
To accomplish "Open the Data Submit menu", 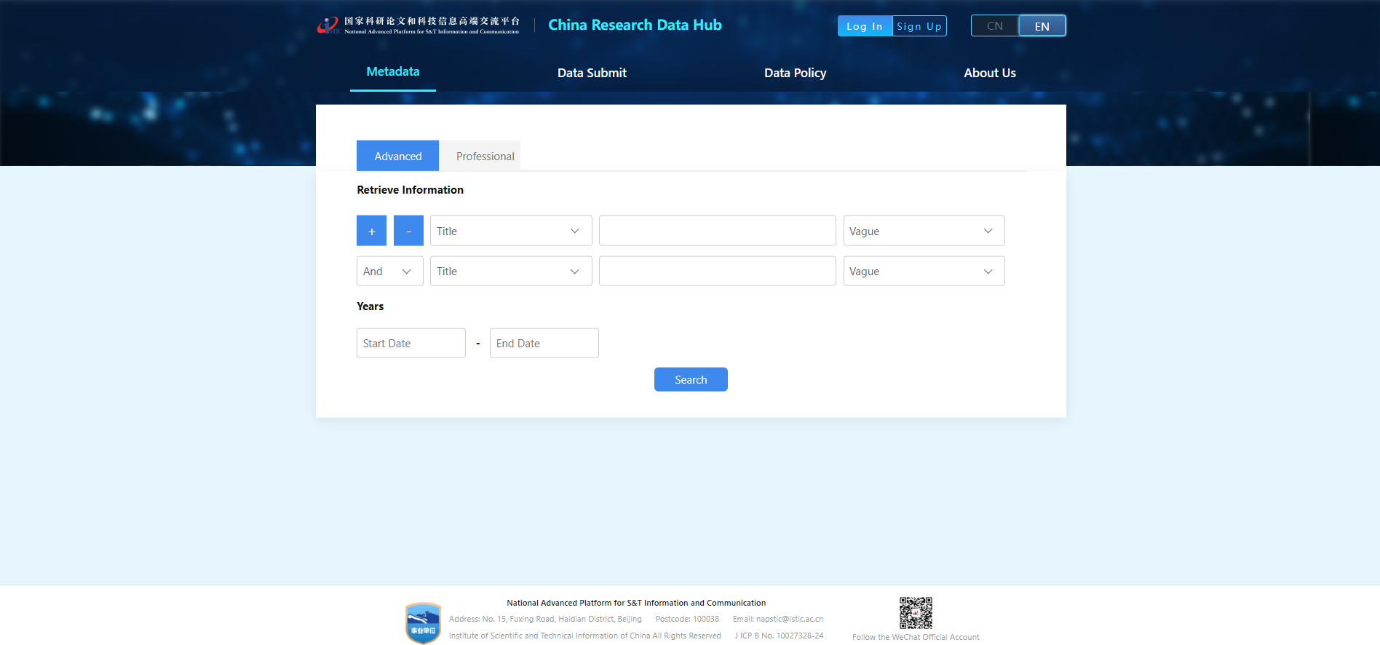I will (592, 73).
